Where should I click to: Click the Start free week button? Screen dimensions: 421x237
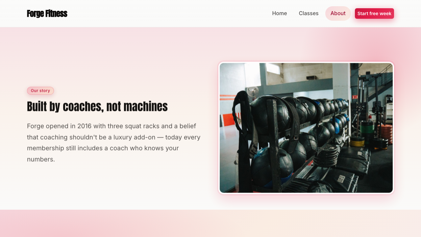point(374,13)
